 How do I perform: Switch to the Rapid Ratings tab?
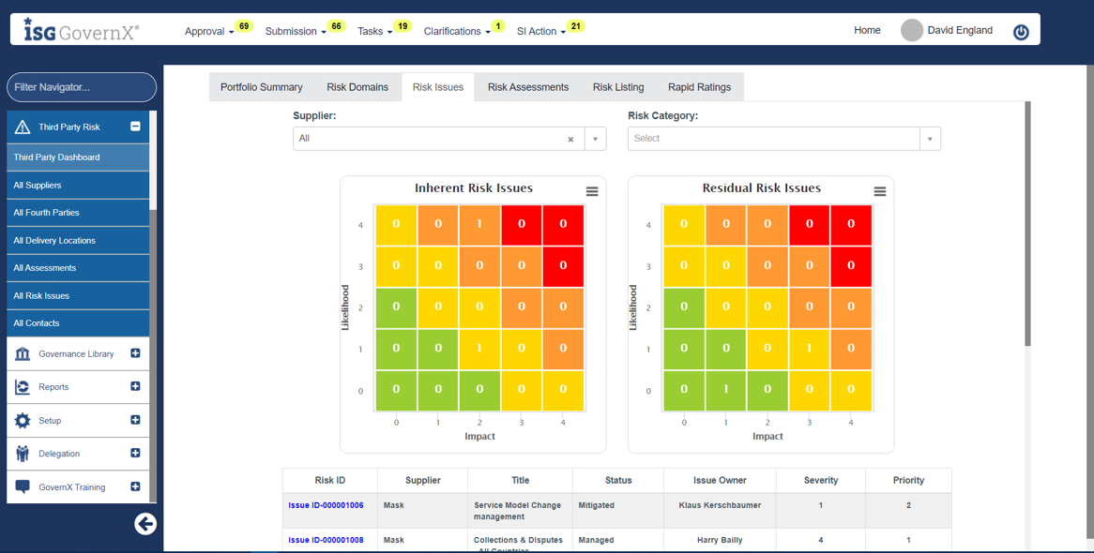pyautogui.click(x=699, y=87)
